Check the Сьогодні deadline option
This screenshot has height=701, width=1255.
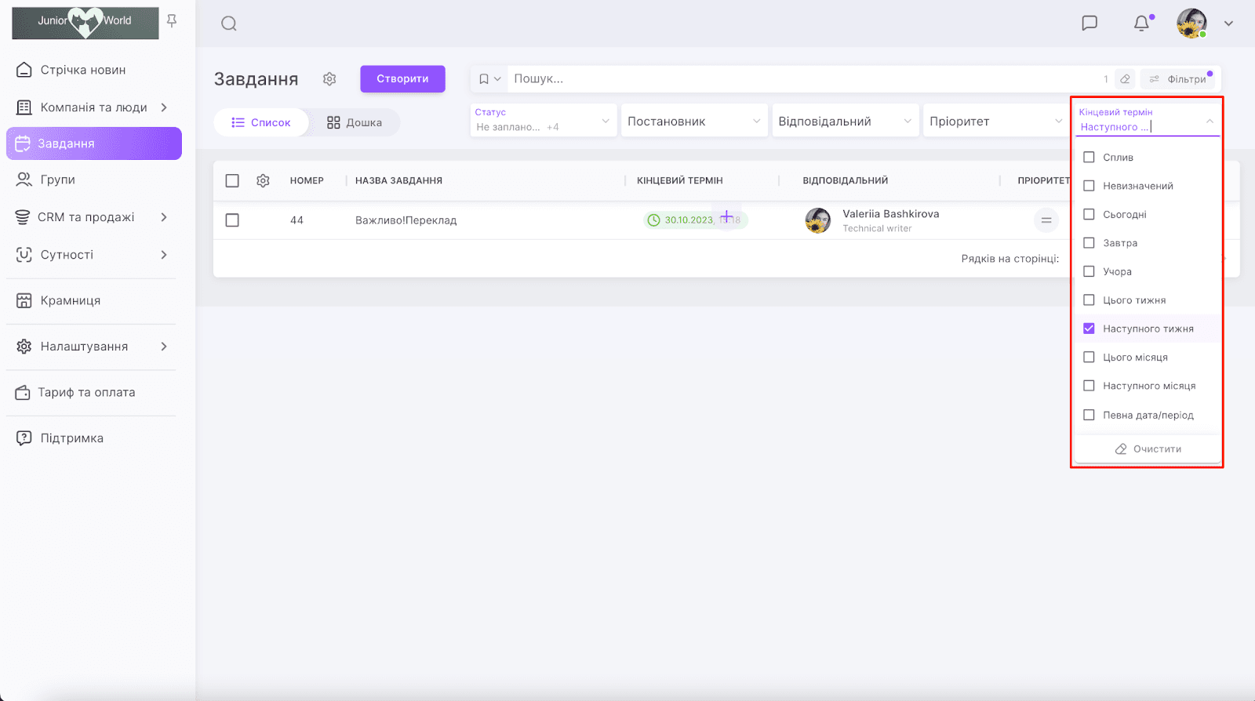click(x=1089, y=215)
